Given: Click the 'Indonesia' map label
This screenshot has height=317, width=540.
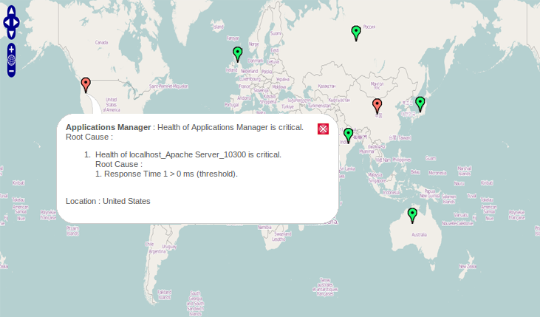Looking at the screenshot, I should pyautogui.click(x=392, y=193).
